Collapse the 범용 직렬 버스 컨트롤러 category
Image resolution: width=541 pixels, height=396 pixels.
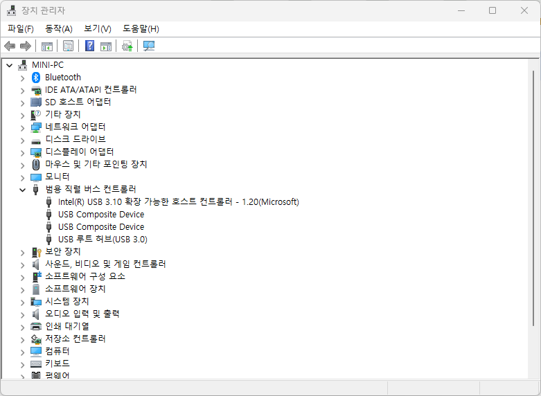point(22,190)
